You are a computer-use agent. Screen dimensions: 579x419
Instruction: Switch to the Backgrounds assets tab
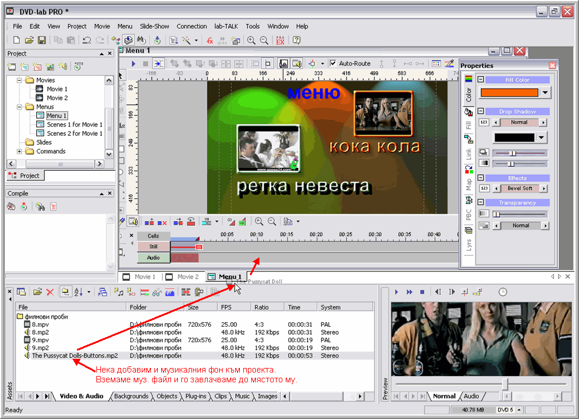131,396
